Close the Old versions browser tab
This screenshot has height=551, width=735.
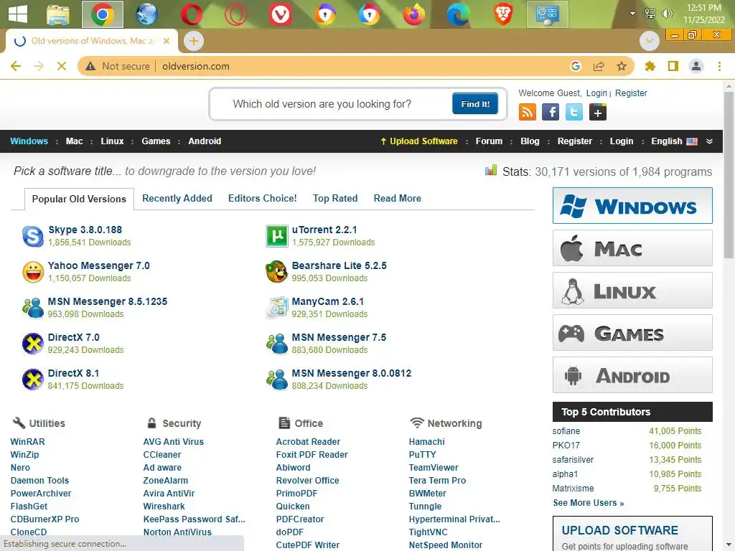[167, 41]
